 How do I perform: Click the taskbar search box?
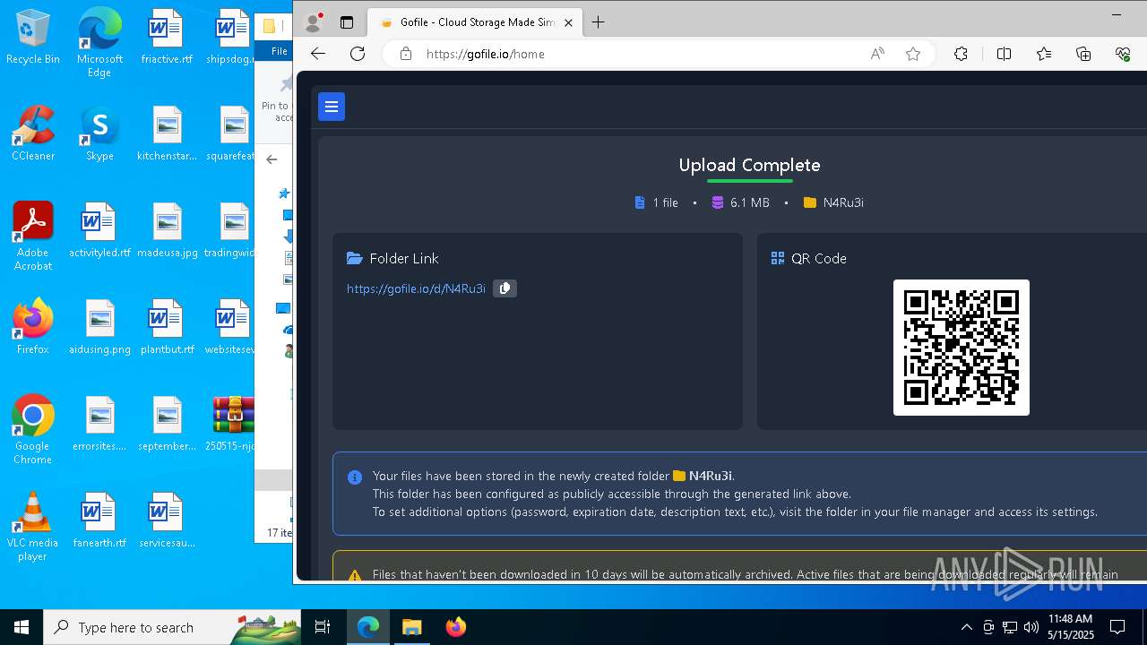[x=172, y=627]
